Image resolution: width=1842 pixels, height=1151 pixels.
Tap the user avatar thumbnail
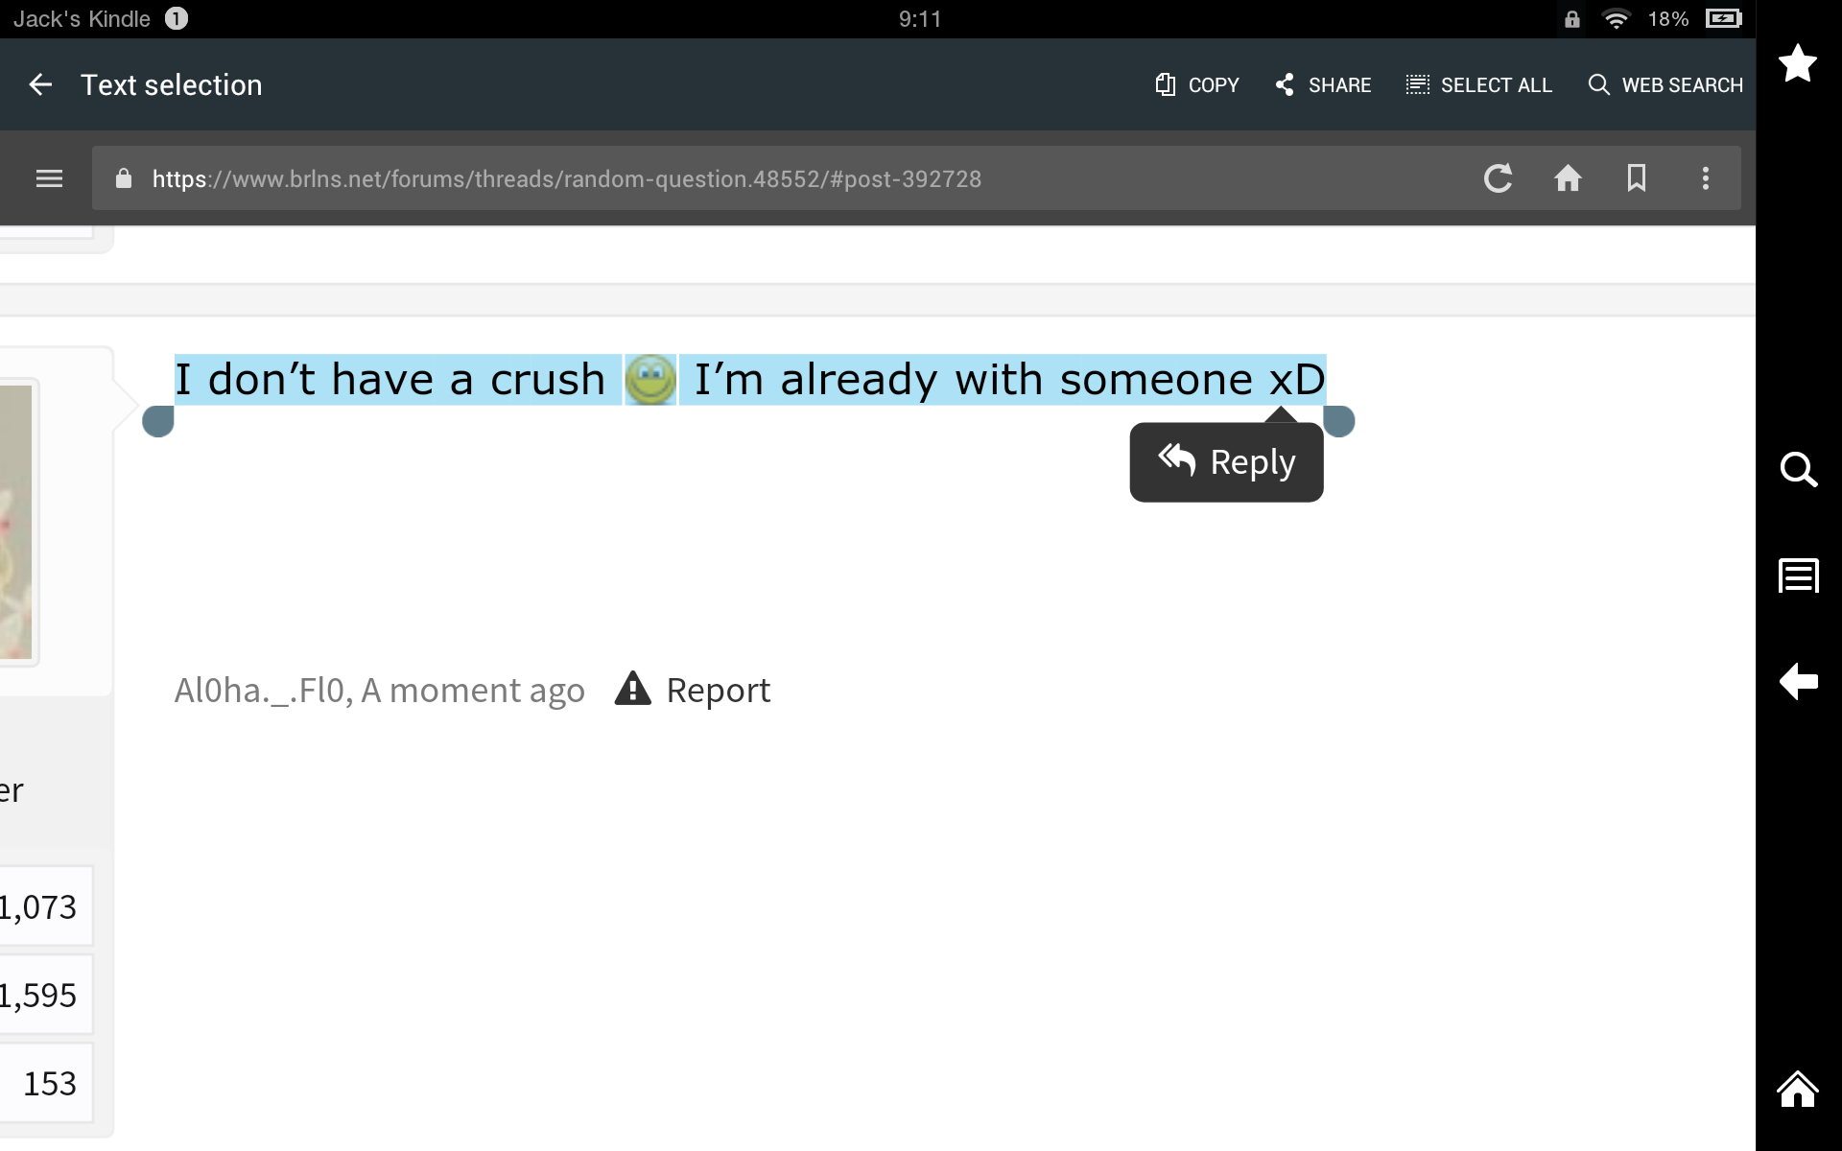tap(16, 522)
